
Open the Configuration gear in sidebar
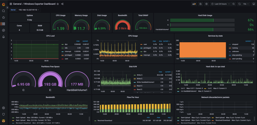4,108
